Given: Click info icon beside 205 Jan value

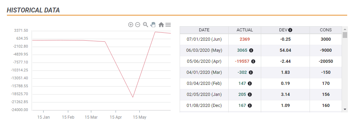Looking at the screenshot, I should [250, 95].
